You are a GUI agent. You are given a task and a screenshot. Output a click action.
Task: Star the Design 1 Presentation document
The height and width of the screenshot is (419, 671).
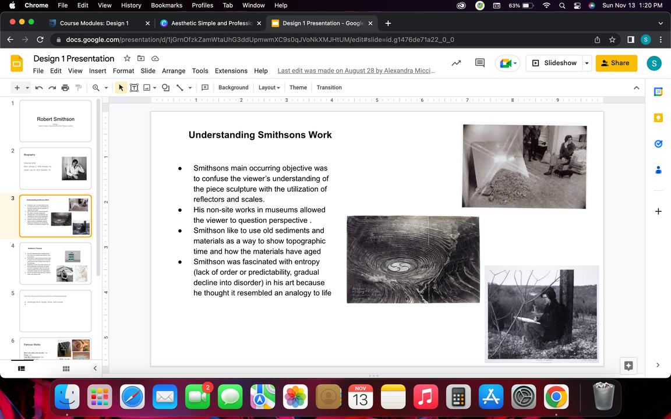[127, 58]
